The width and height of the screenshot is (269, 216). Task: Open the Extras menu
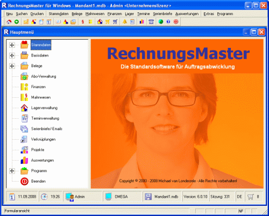pos(209,14)
